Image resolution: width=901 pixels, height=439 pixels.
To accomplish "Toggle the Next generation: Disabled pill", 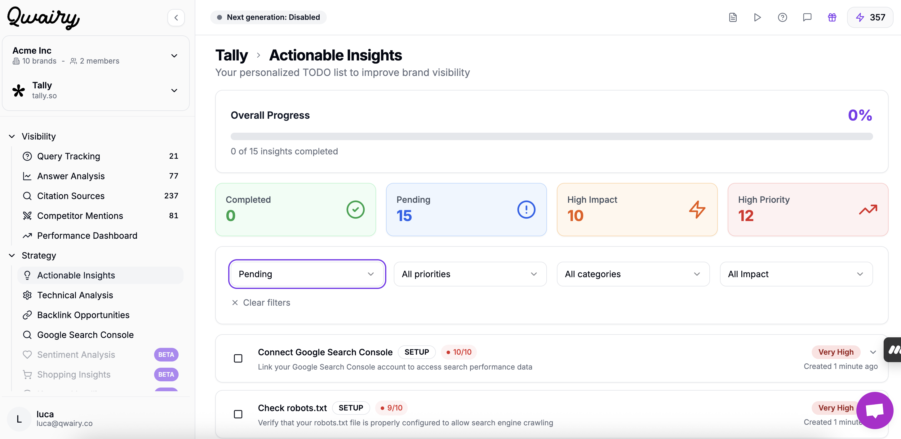I will [268, 17].
